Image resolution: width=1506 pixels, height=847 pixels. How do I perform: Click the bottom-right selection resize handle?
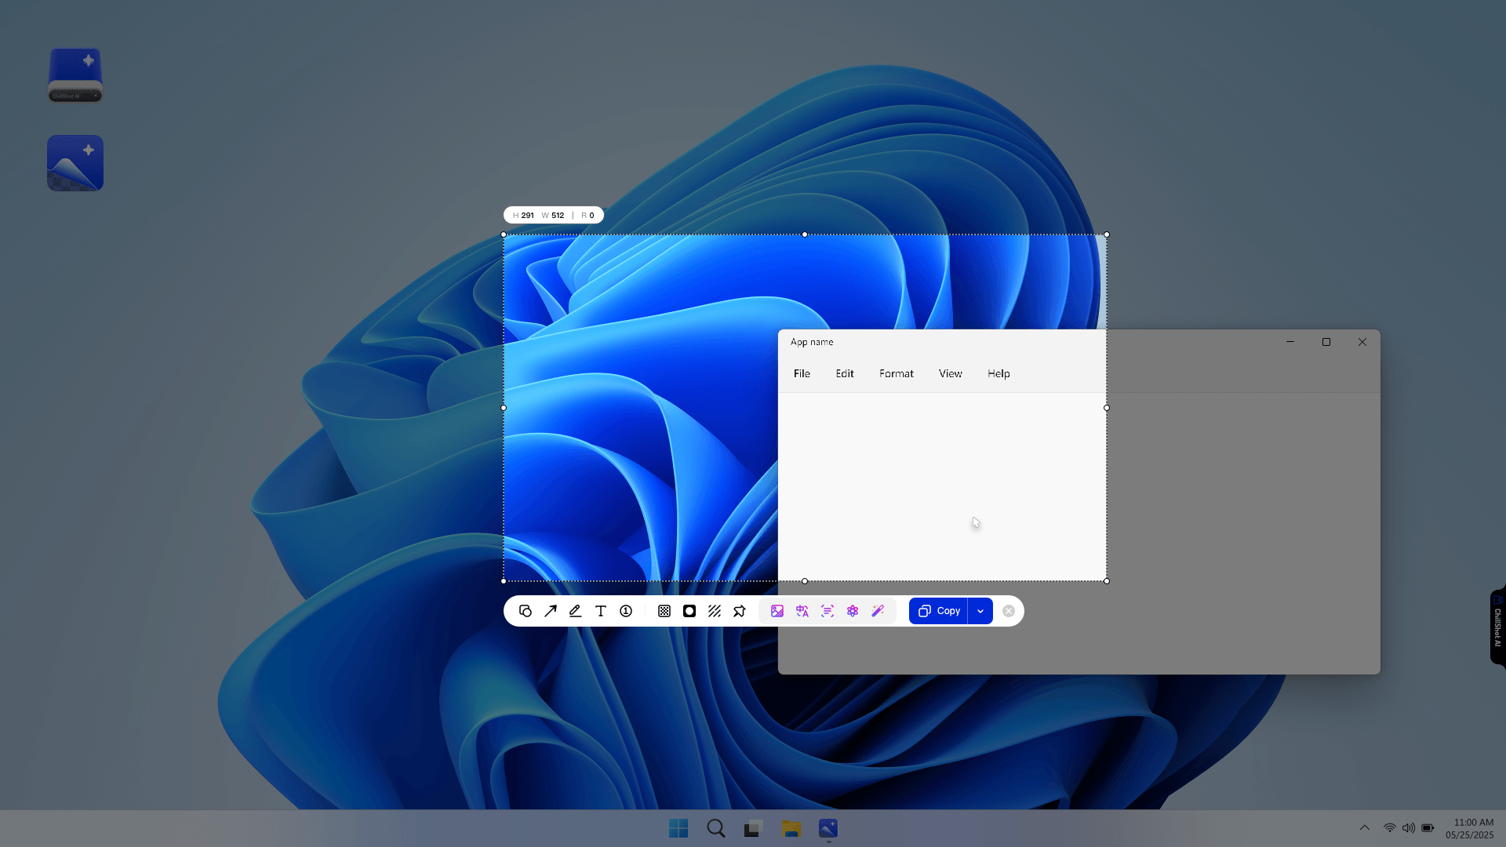point(1107,581)
